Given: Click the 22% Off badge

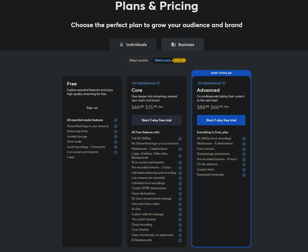Looking at the screenshot, I should [180, 60].
